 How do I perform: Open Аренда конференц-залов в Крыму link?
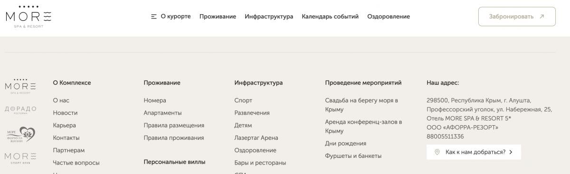[x=363, y=127]
